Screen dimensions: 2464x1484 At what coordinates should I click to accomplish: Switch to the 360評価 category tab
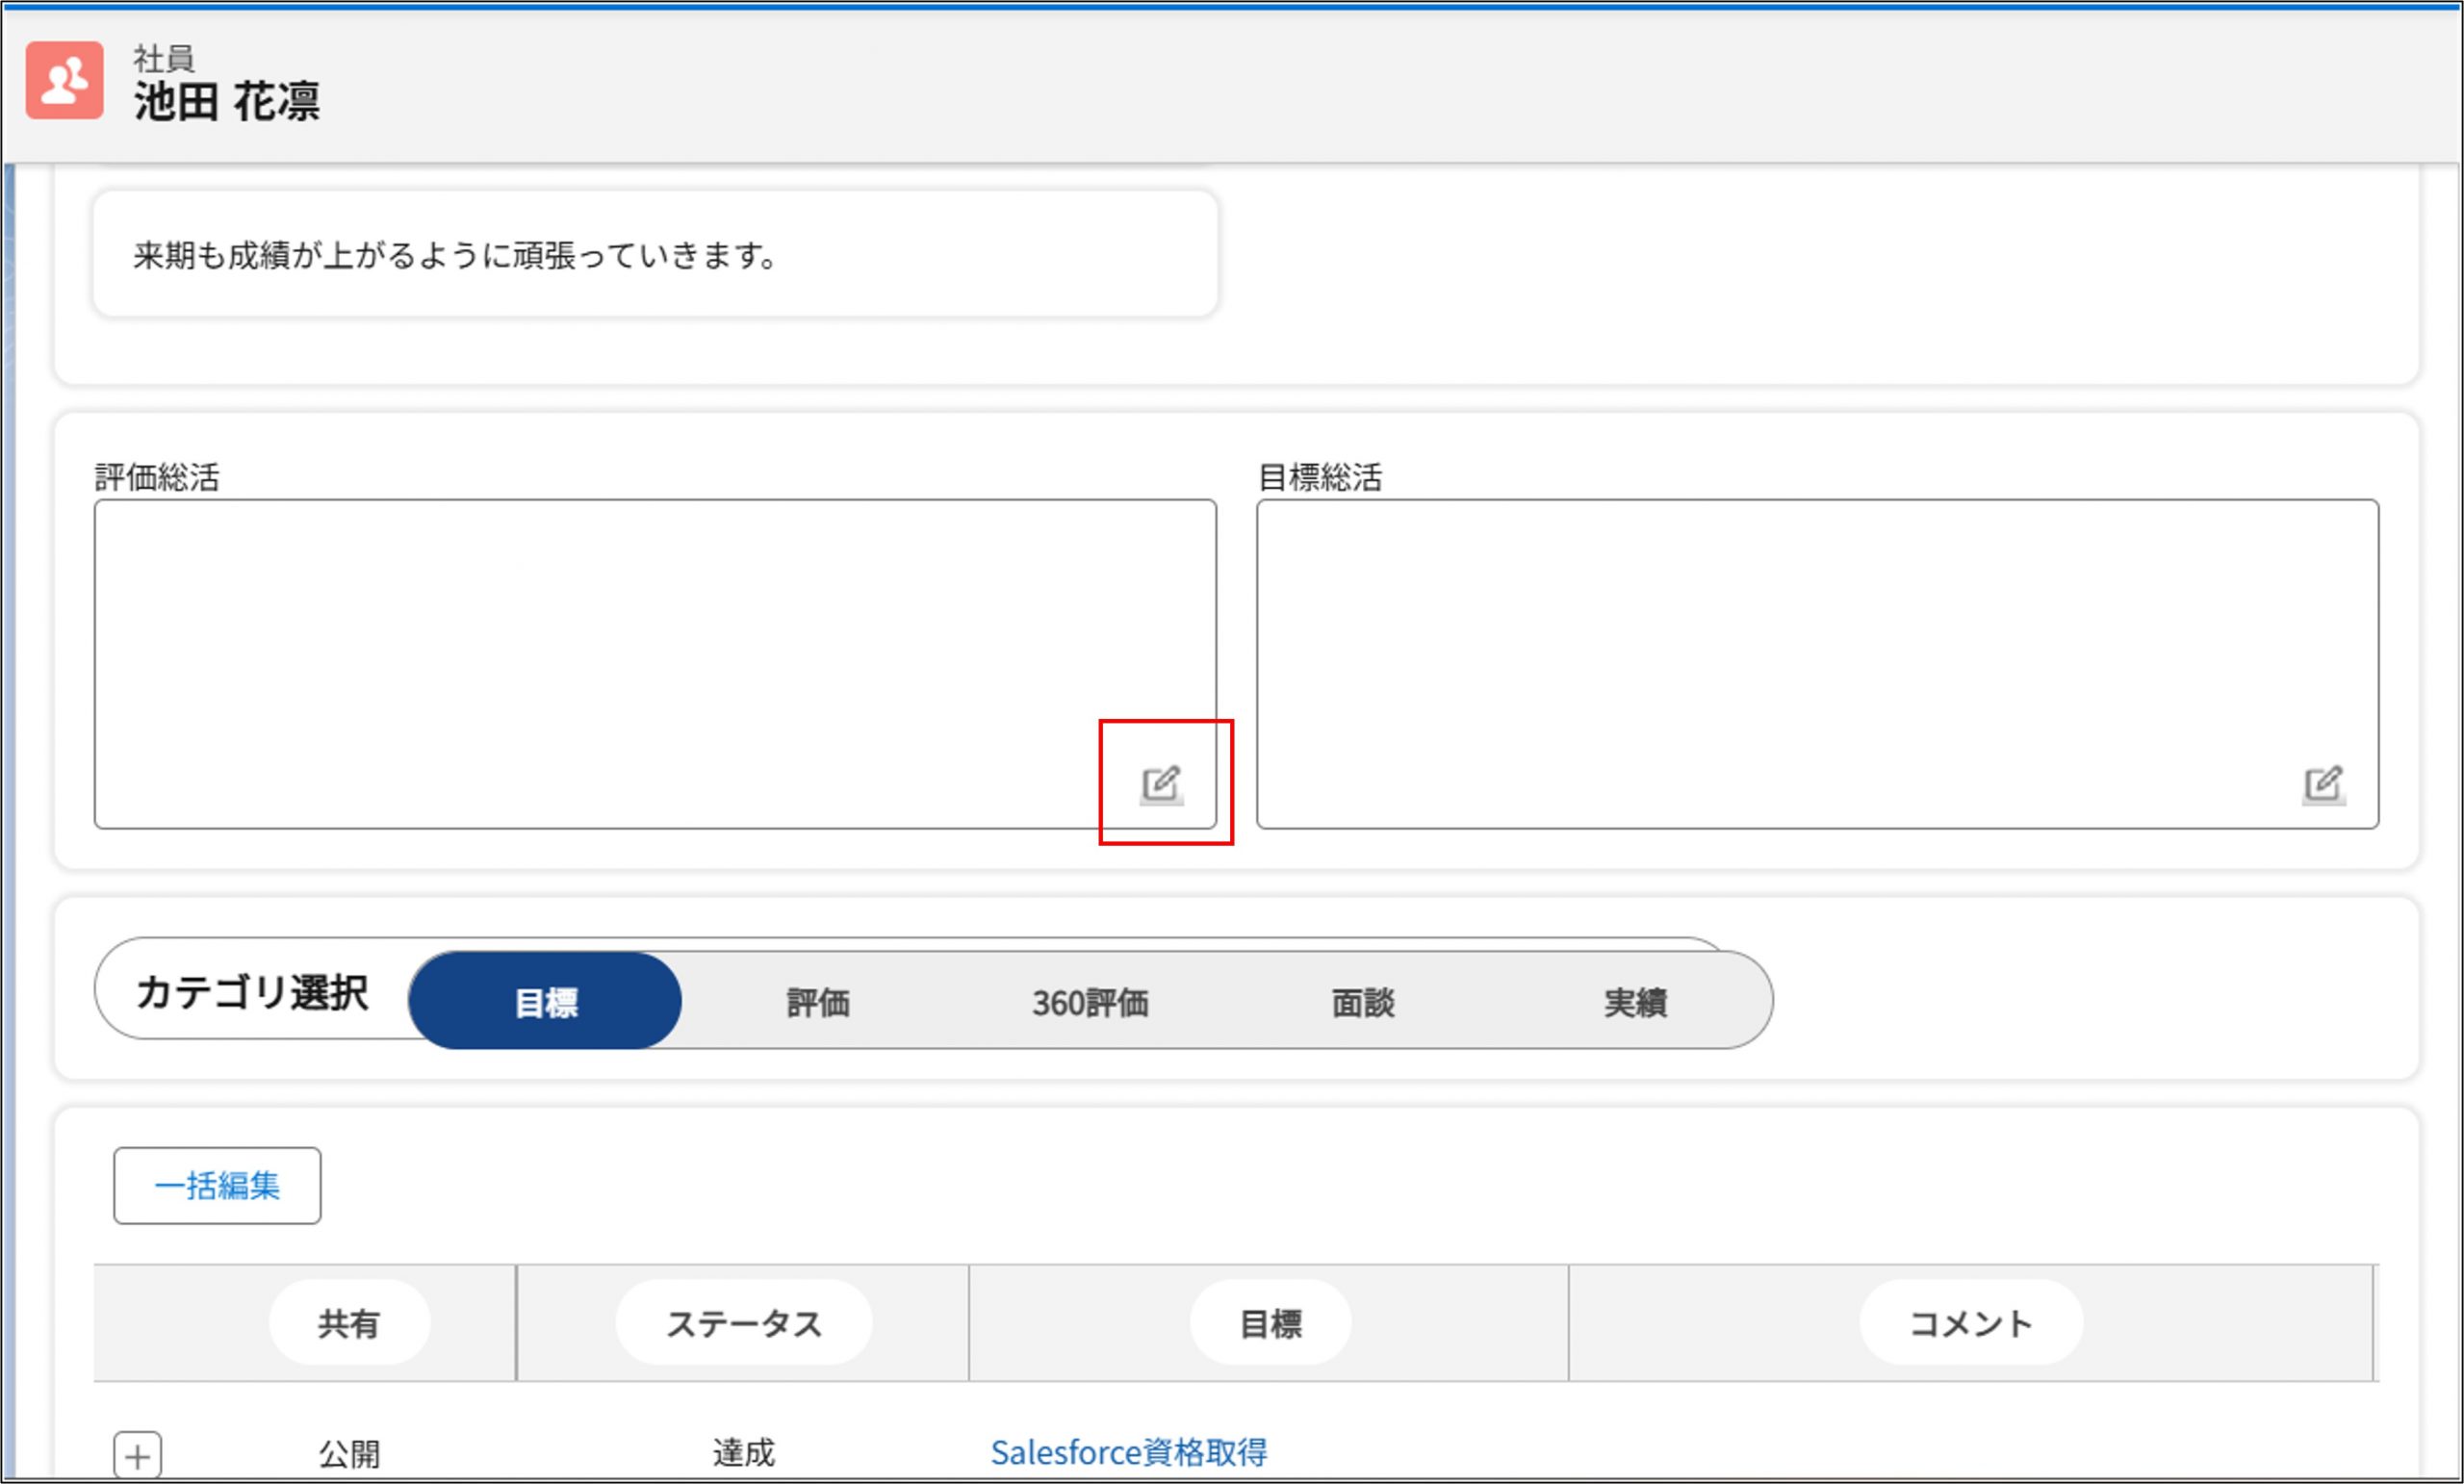pyautogui.click(x=1090, y=1002)
